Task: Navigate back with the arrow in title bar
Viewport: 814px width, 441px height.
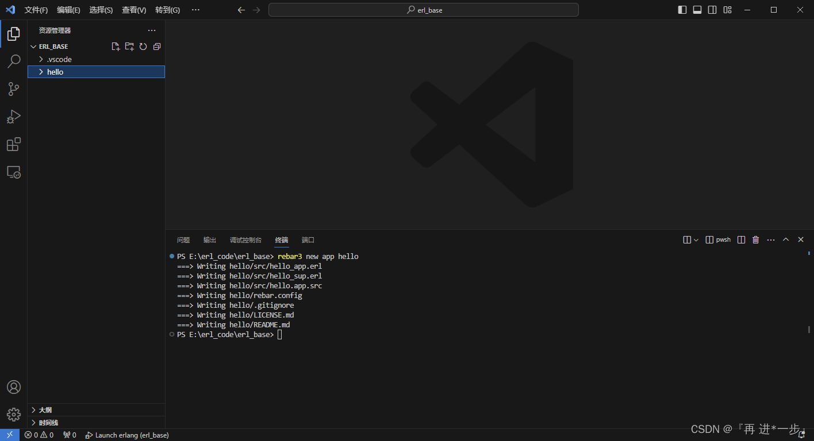Action: [241, 10]
